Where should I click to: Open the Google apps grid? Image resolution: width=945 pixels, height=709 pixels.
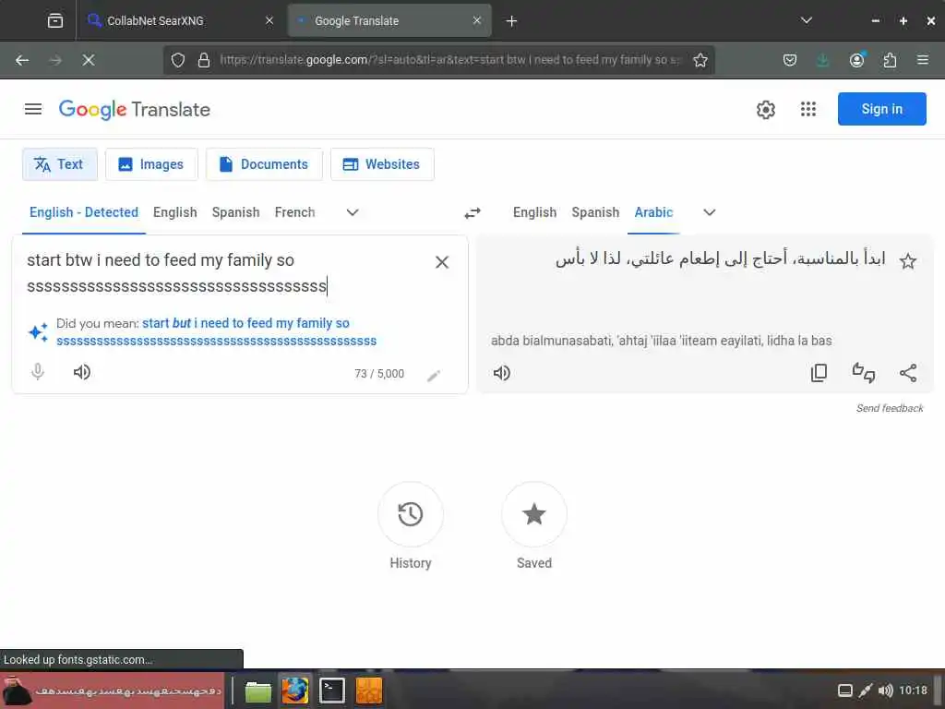click(x=807, y=109)
